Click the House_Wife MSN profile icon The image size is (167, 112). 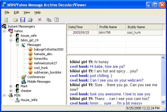point(17,100)
